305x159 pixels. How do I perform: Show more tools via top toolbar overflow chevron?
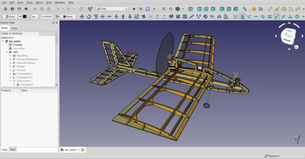pos(304,9)
